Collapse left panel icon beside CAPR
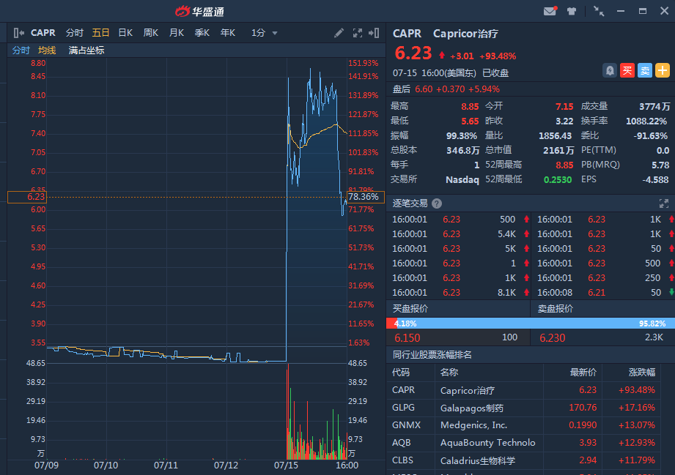The image size is (675, 475). coord(18,33)
